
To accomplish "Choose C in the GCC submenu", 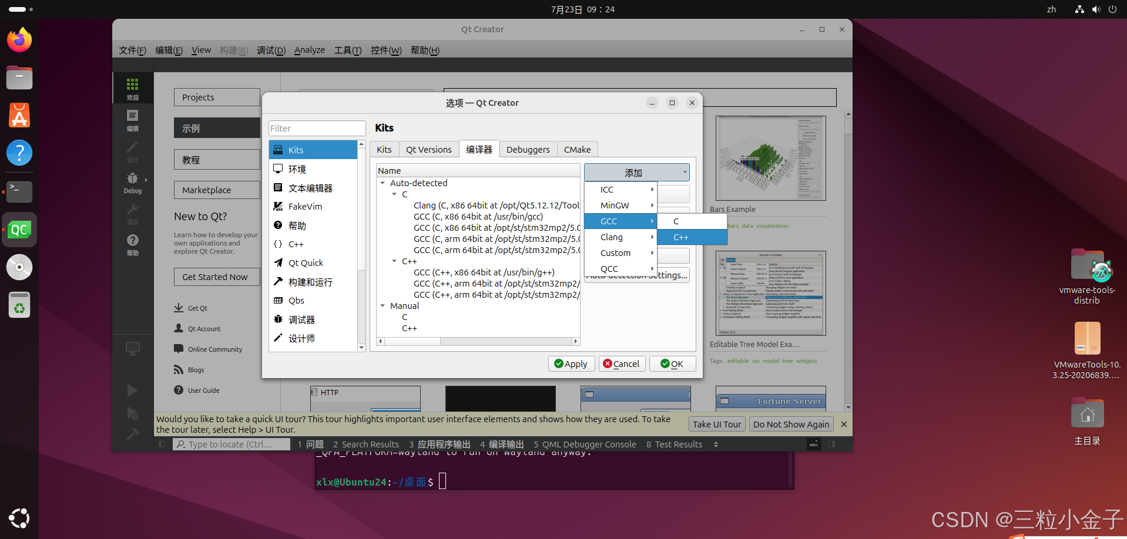I will 692,221.
